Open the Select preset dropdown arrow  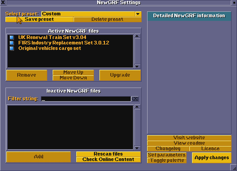pos(138,14)
